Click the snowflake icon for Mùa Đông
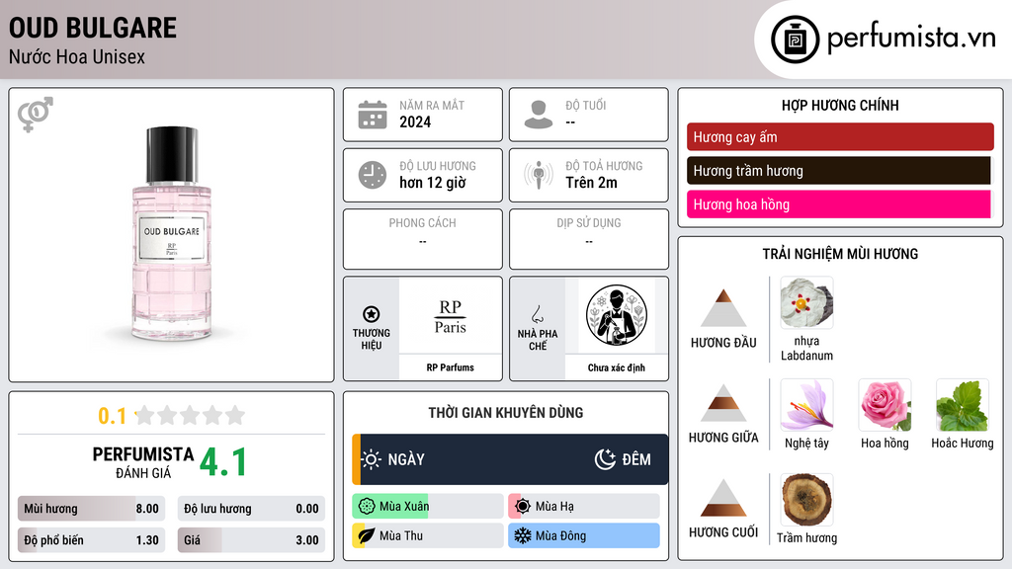This screenshot has height=569, width=1012. tap(523, 535)
